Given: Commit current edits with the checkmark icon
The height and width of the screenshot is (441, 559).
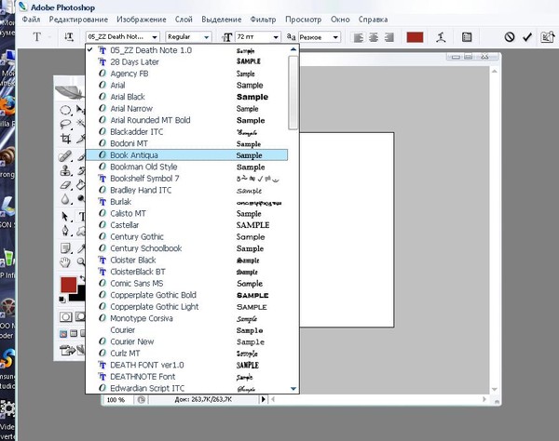Looking at the screenshot, I should tap(527, 36).
